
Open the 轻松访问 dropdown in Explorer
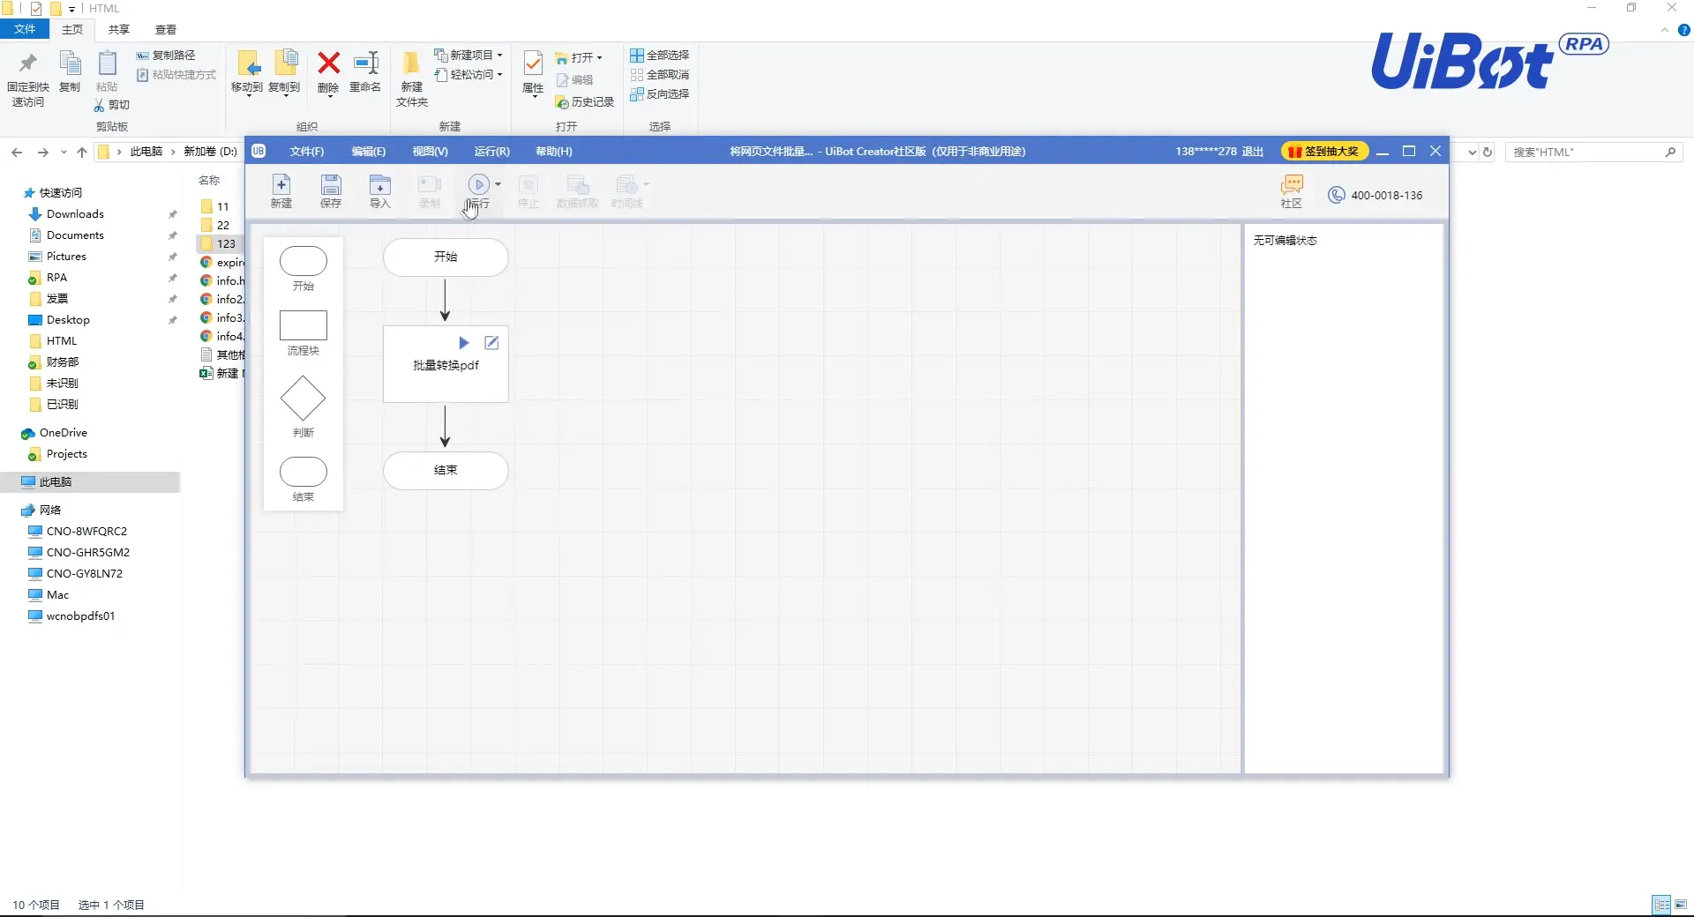pos(468,75)
